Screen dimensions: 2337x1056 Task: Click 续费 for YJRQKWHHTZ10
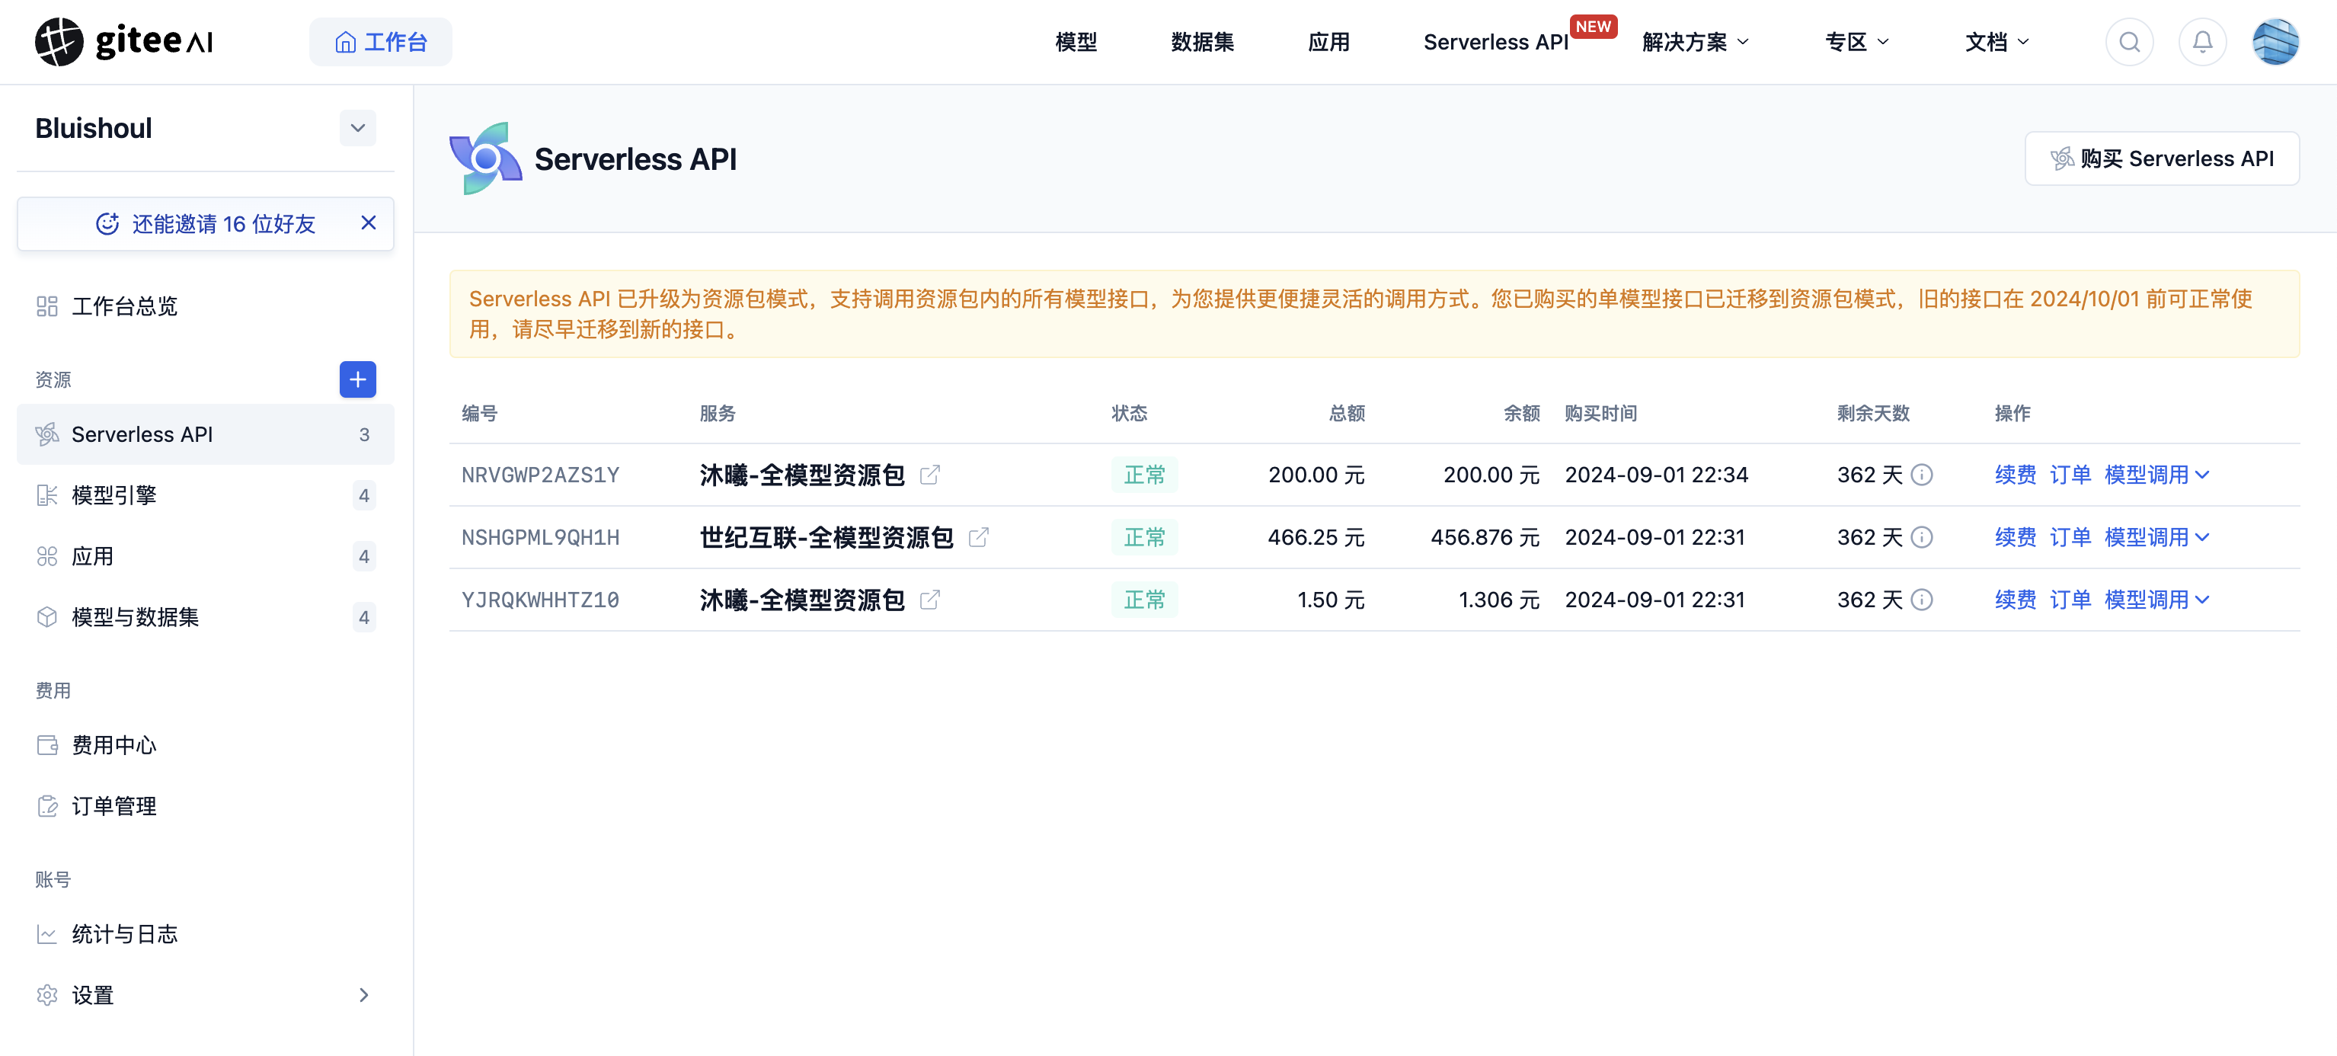2015,600
